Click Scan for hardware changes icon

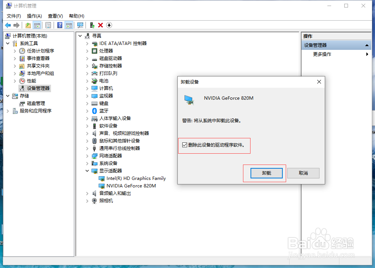[x=80, y=25]
